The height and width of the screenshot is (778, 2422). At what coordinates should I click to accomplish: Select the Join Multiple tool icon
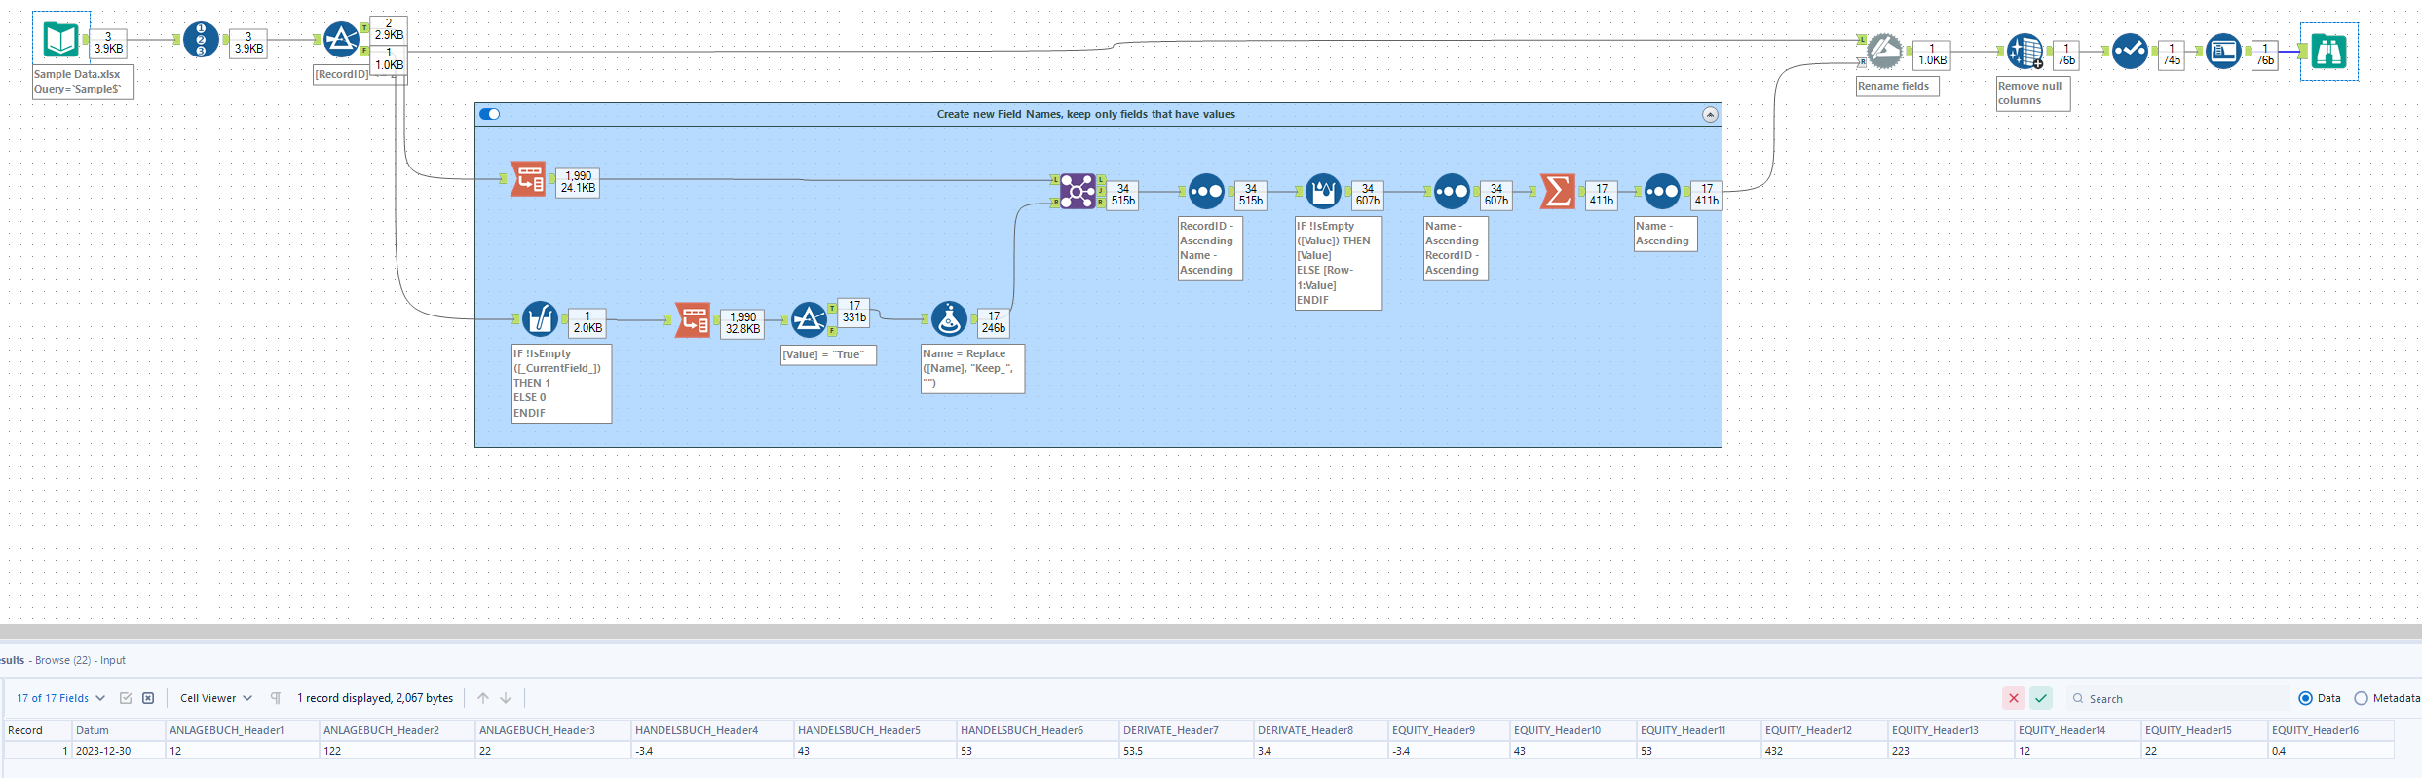coord(1078,191)
